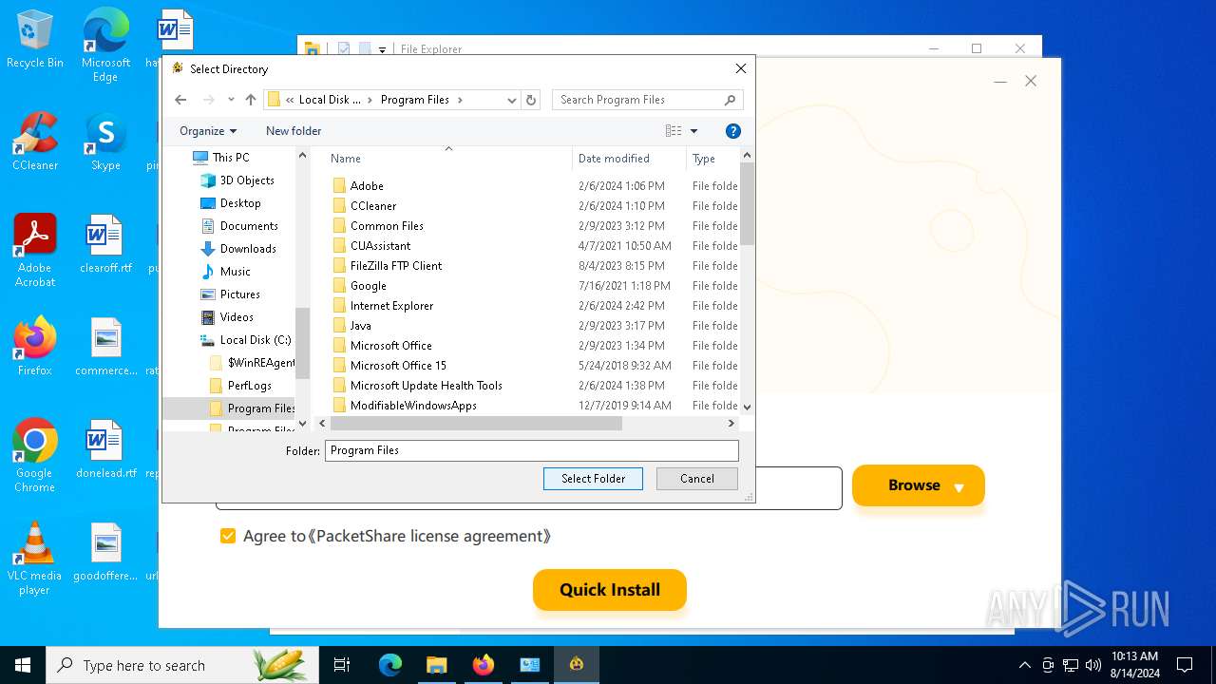Select Pictures in the navigation pane
The height and width of the screenshot is (684, 1216).
pyautogui.click(x=240, y=294)
